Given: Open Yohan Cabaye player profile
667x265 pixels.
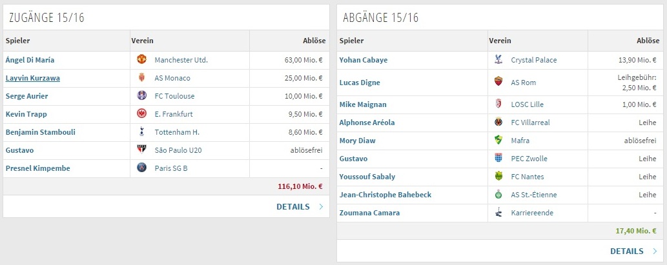Looking at the screenshot, I should [x=364, y=60].
